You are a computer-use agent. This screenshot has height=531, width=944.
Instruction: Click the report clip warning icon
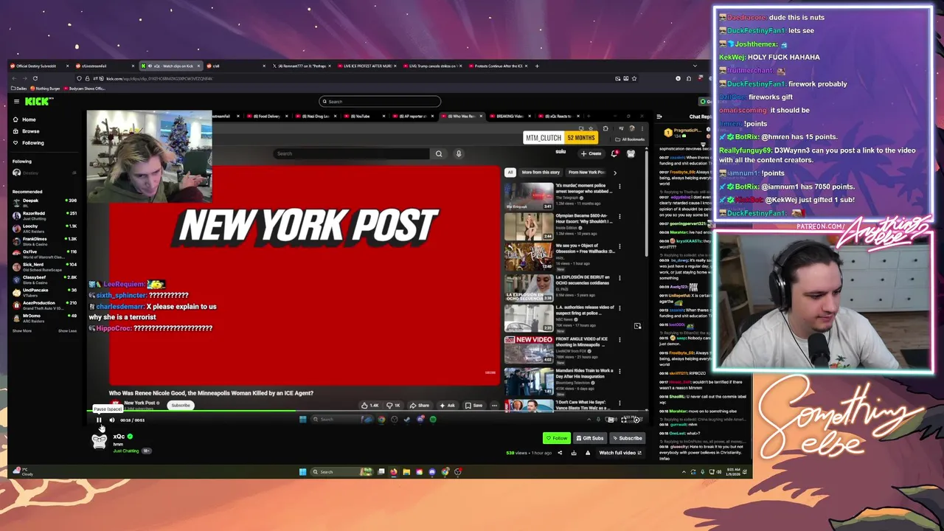[588, 453]
